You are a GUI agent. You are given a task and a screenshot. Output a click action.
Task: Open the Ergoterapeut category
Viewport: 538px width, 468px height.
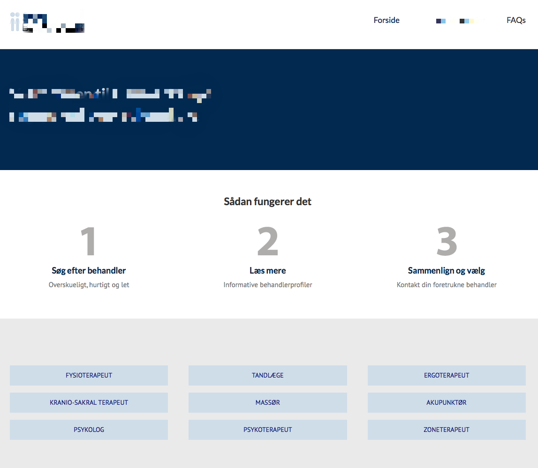click(447, 375)
